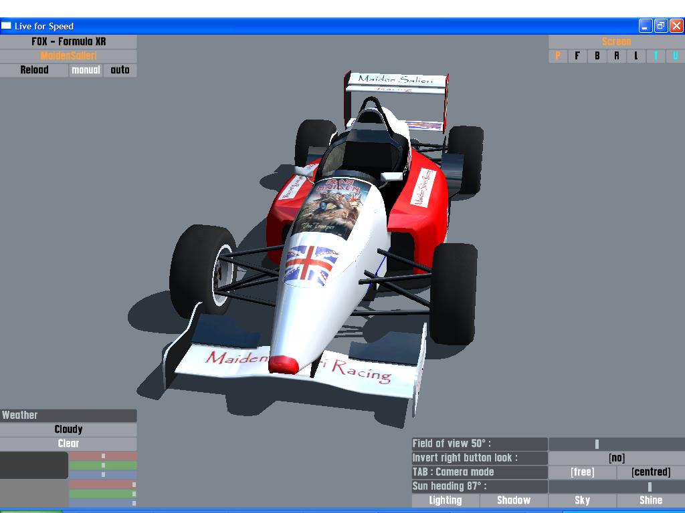This screenshot has height=513, width=685.
Task: Adjust the lower red color slider
Action: 103,484
